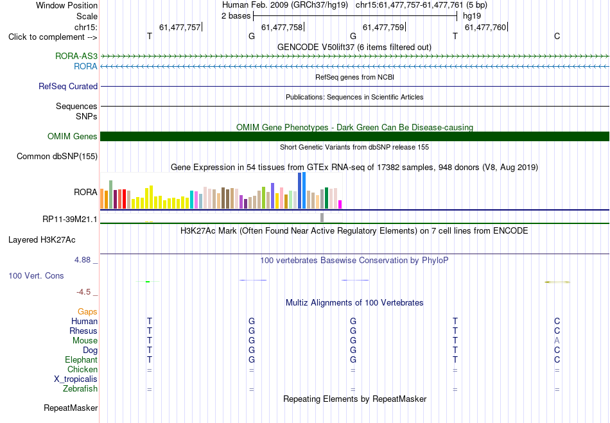Click '100 vertebrates Basewise Conservation by PhyloP' title
The width and height of the screenshot is (610, 423).
pyautogui.click(x=354, y=261)
